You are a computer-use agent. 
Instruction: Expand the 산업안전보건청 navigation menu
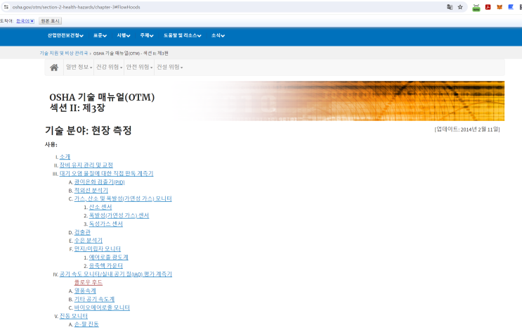coord(65,35)
